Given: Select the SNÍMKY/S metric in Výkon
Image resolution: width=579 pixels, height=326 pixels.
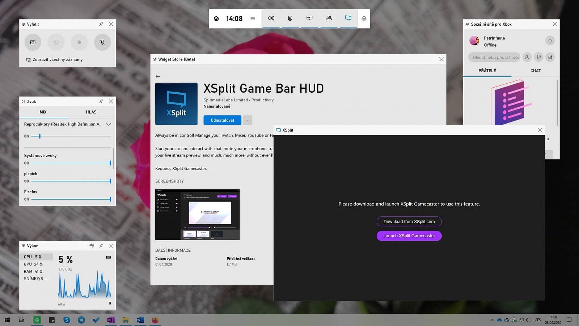Looking at the screenshot, I should (x=36, y=279).
